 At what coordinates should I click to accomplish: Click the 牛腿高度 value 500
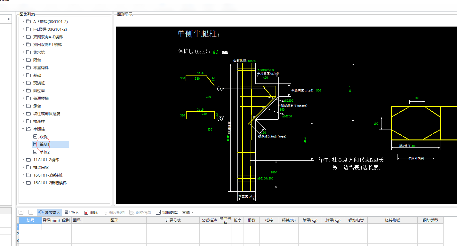[318, 91]
